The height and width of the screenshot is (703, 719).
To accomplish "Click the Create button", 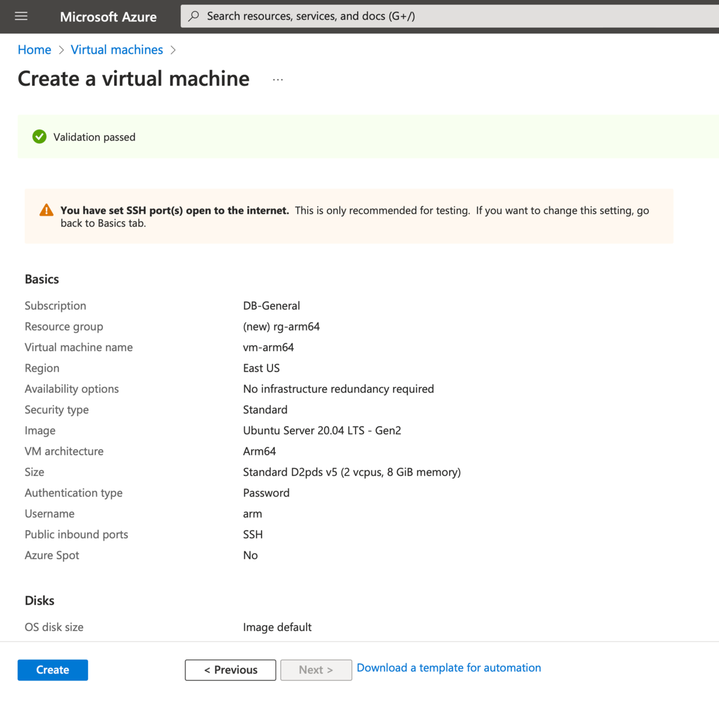I will (52, 670).
